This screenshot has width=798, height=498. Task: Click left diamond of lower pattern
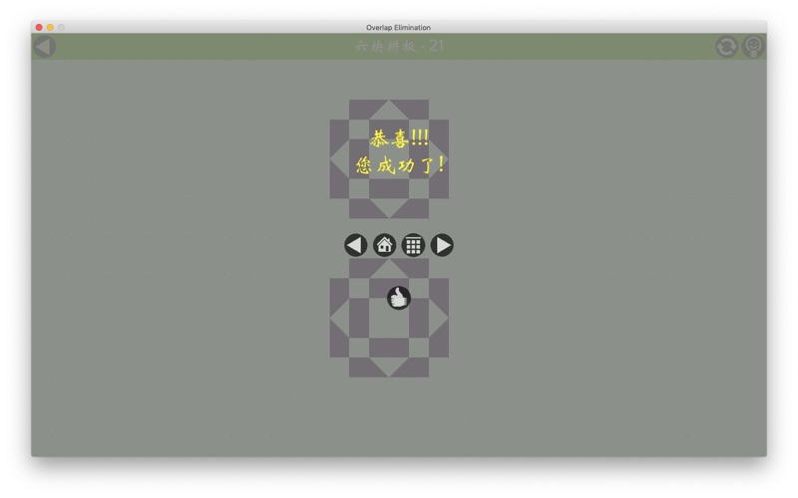click(x=339, y=318)
